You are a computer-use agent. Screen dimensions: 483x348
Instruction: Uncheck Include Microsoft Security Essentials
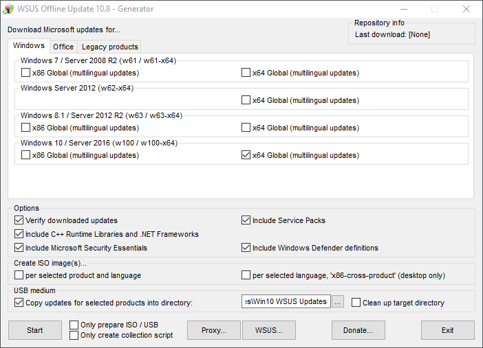19,248
